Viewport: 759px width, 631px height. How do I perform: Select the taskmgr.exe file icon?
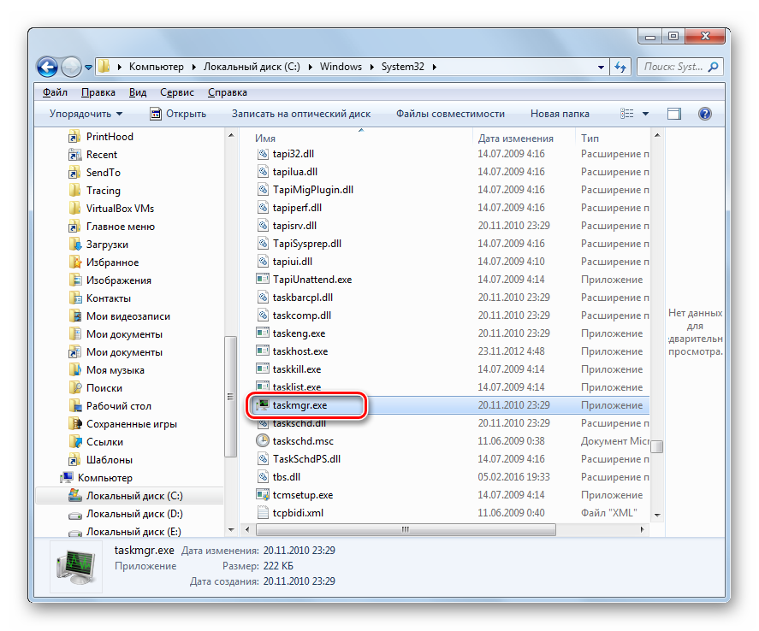point(264,405)
